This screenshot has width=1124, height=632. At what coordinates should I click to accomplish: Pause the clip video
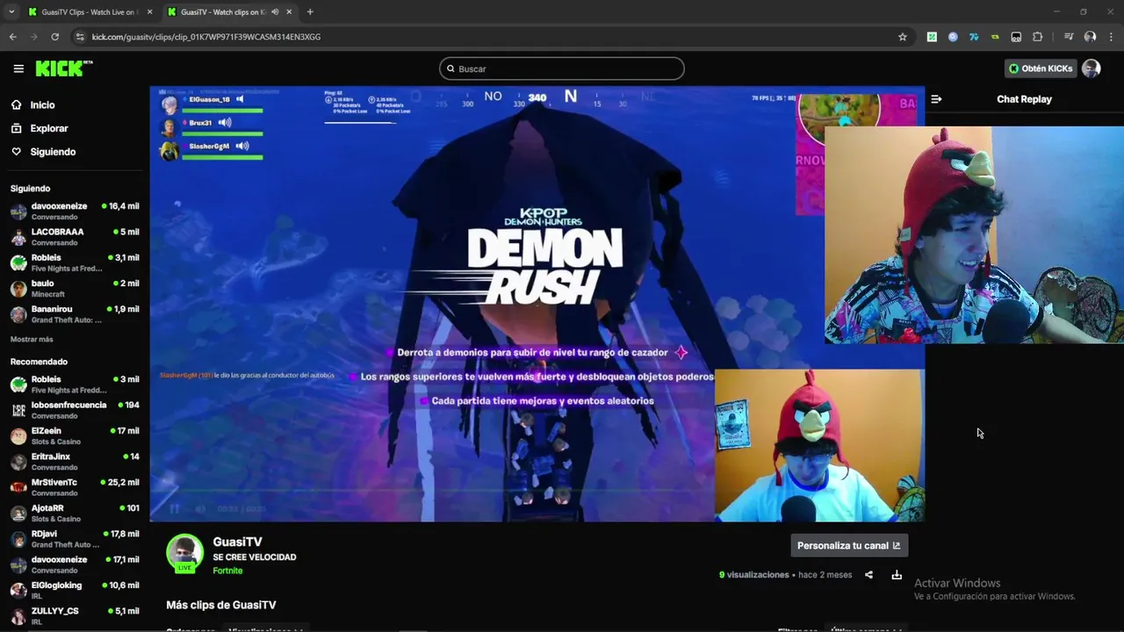coord(174,508)
